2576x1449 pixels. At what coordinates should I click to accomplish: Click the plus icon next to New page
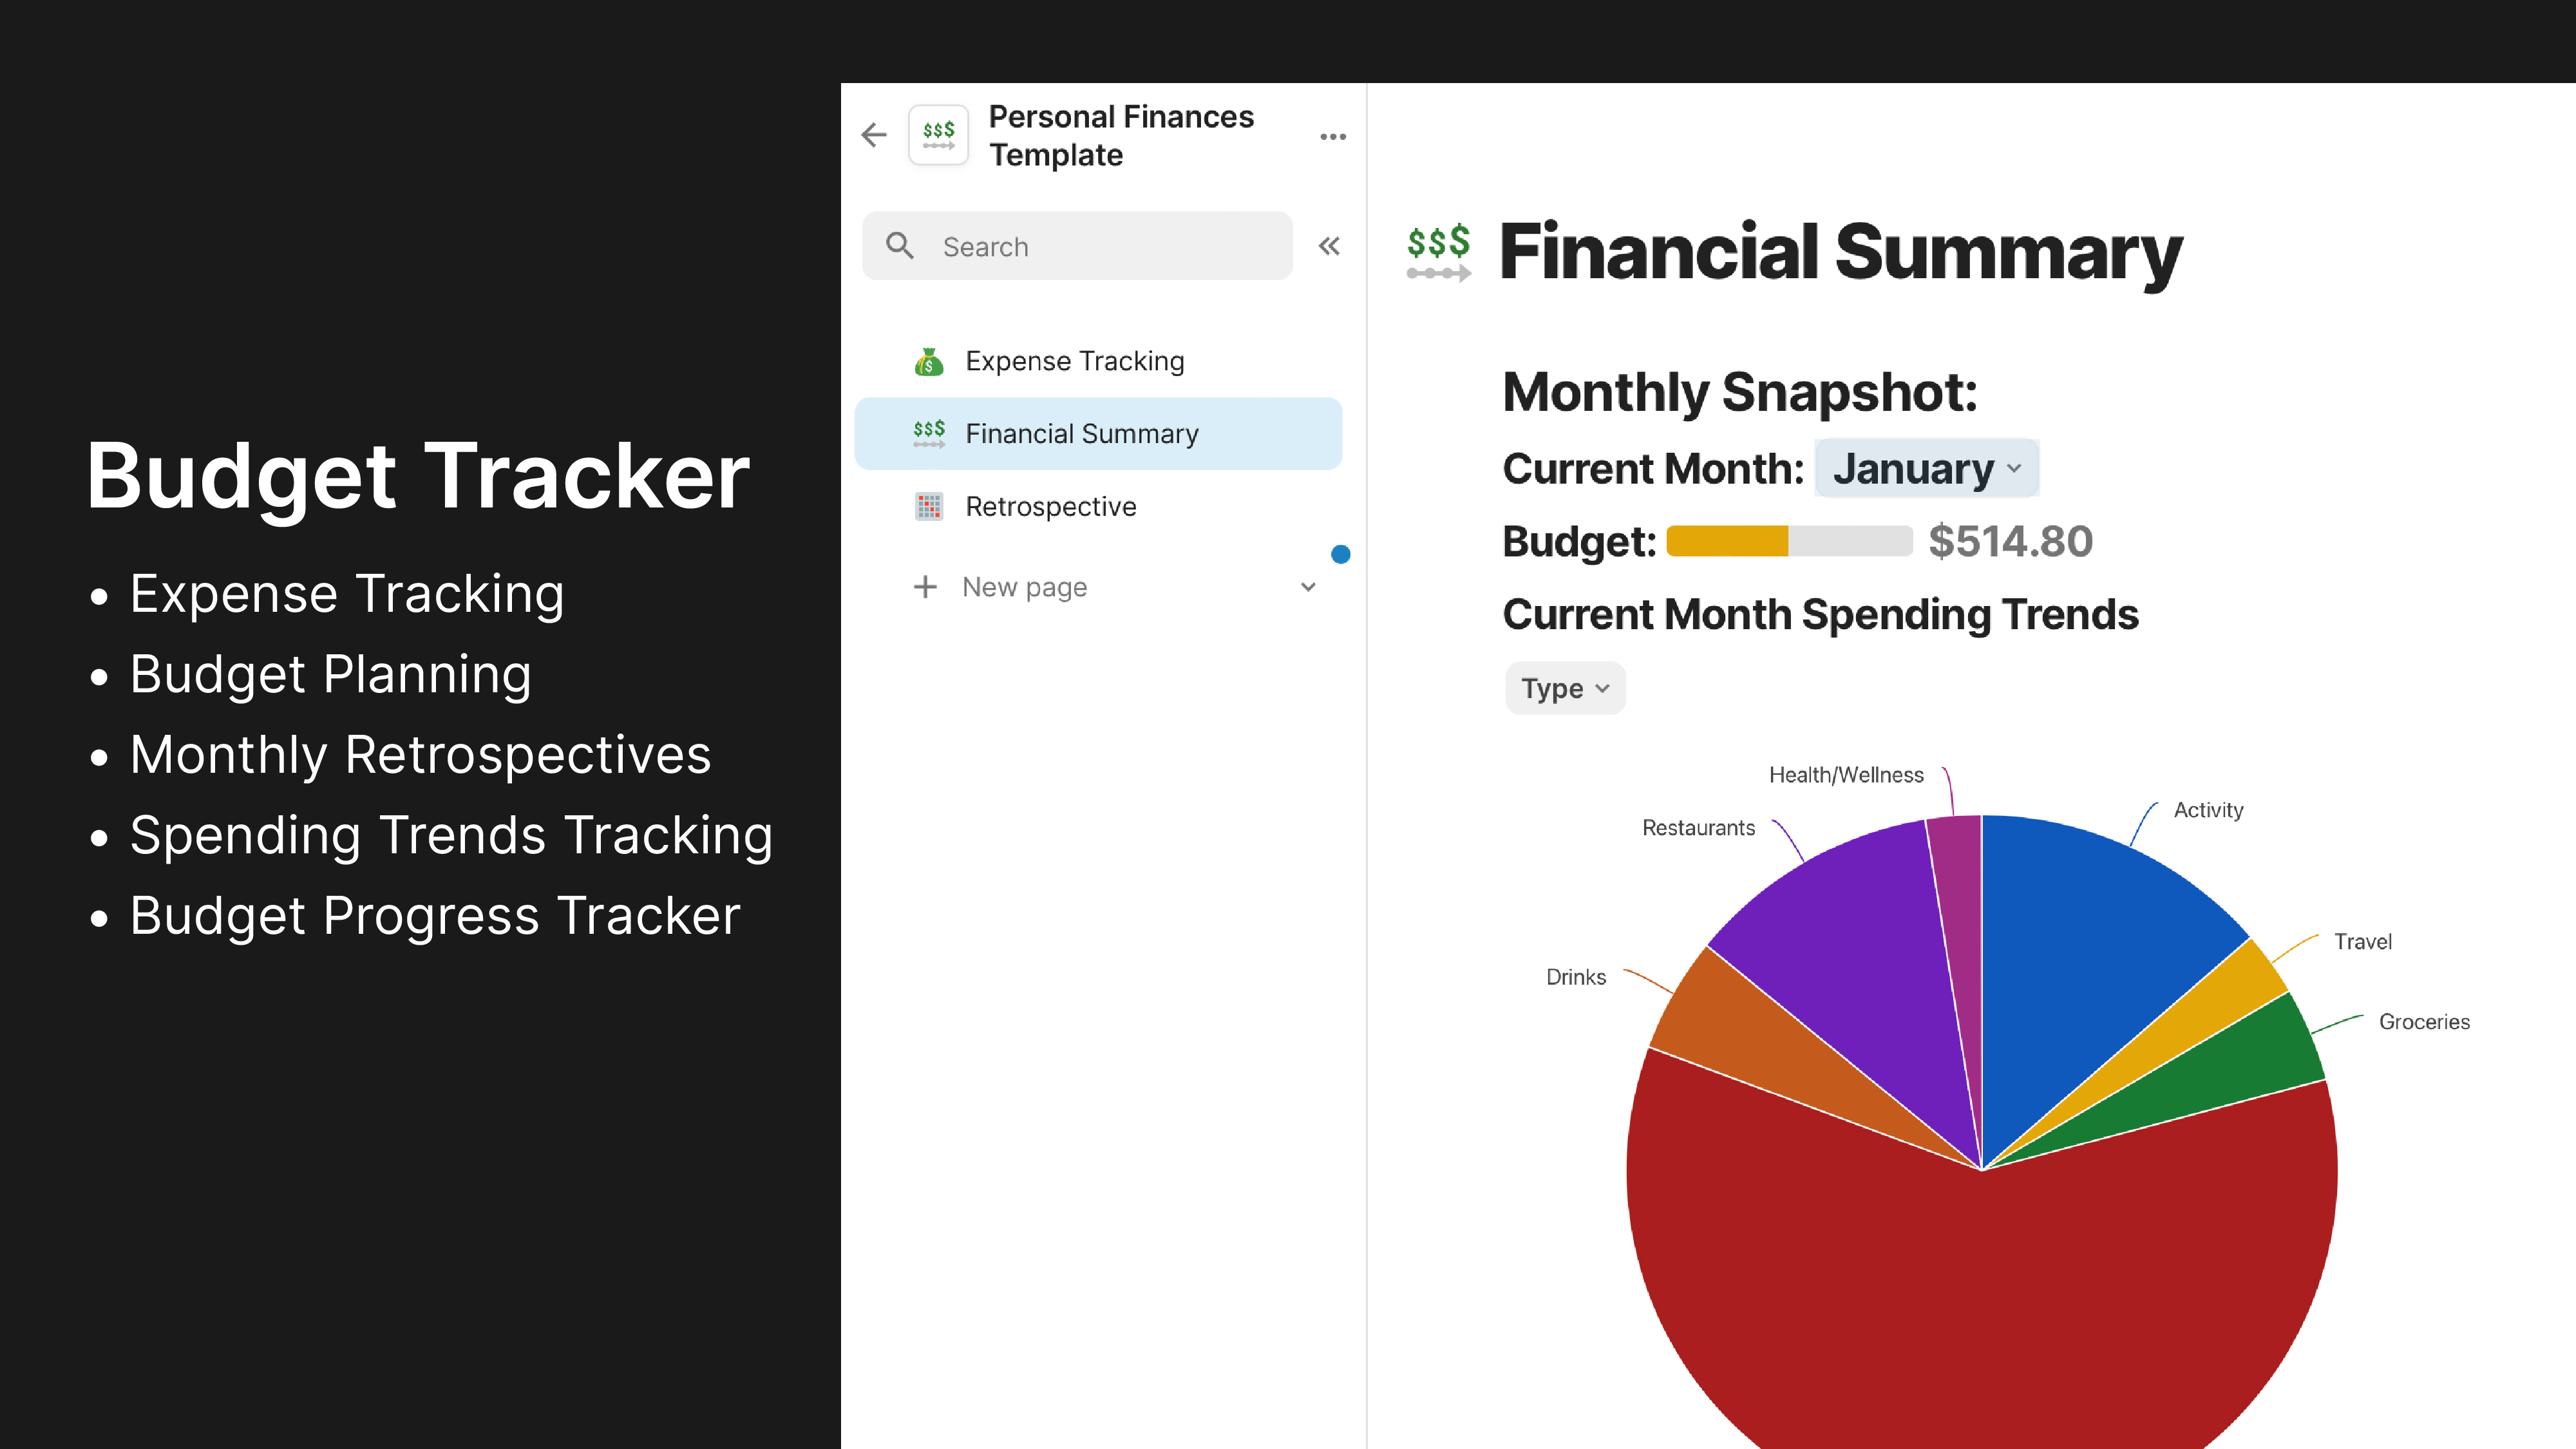[925, 587]
